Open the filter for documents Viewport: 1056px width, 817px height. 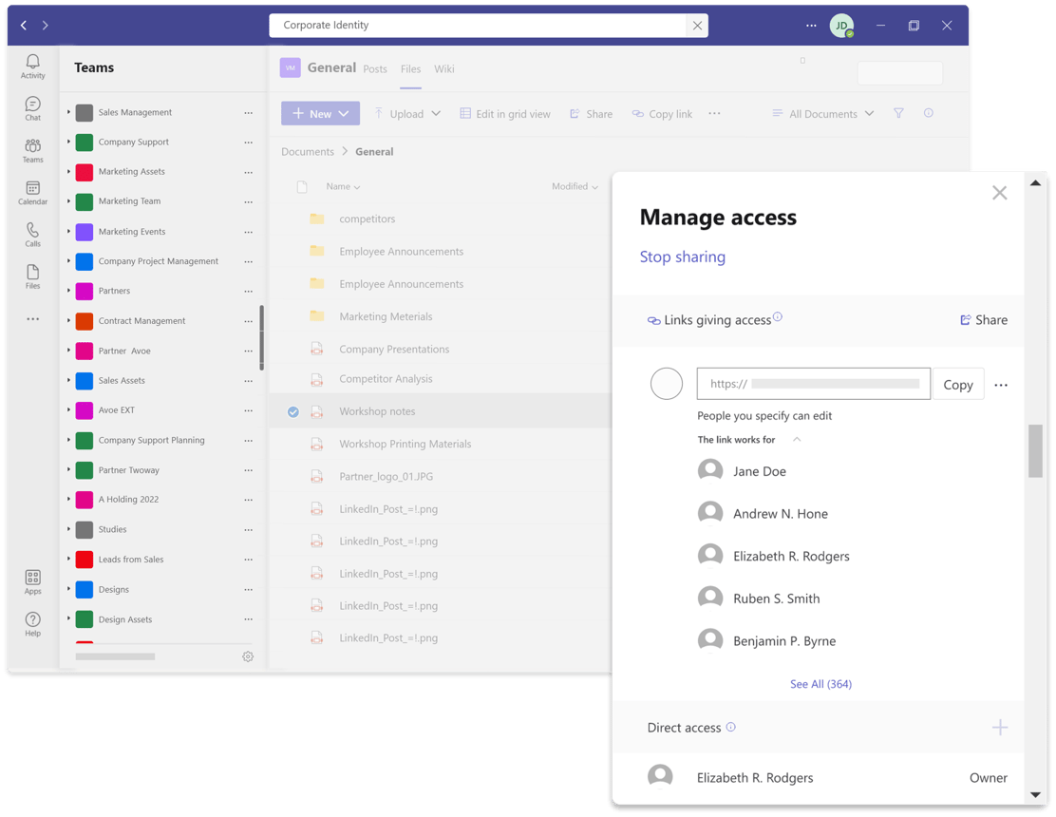click(x=898, y=113)
